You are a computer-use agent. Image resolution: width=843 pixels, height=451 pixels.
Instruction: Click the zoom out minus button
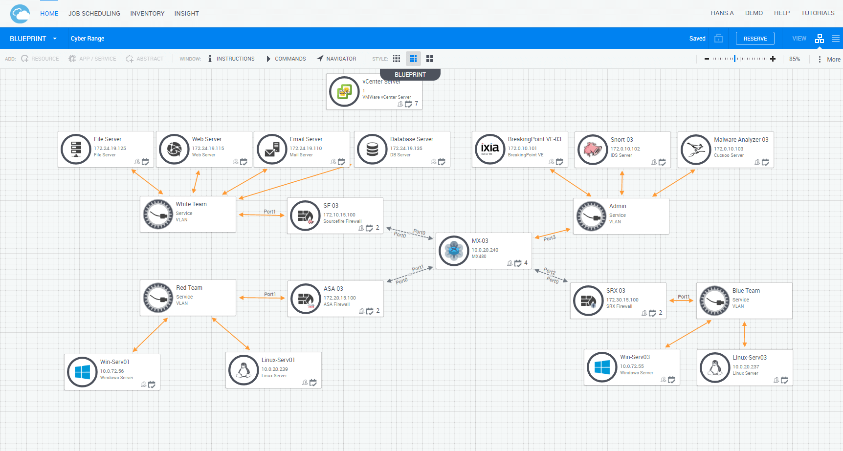pos(707,59)
